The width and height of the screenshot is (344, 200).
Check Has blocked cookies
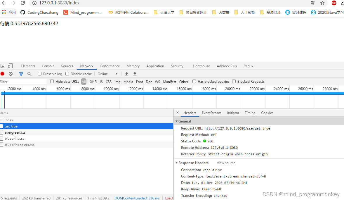[194, 81]
